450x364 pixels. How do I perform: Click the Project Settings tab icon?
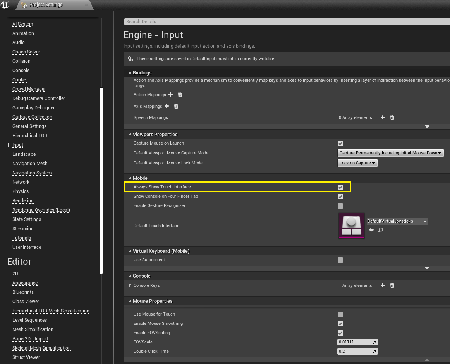24,5
